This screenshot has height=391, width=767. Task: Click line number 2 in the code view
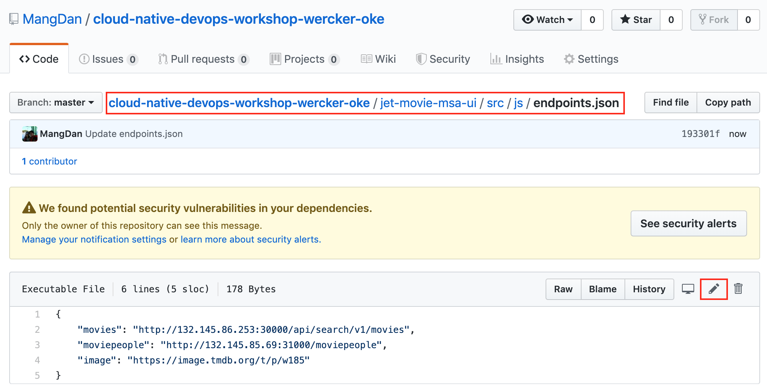pyautogui.click(x=38, y=330)
